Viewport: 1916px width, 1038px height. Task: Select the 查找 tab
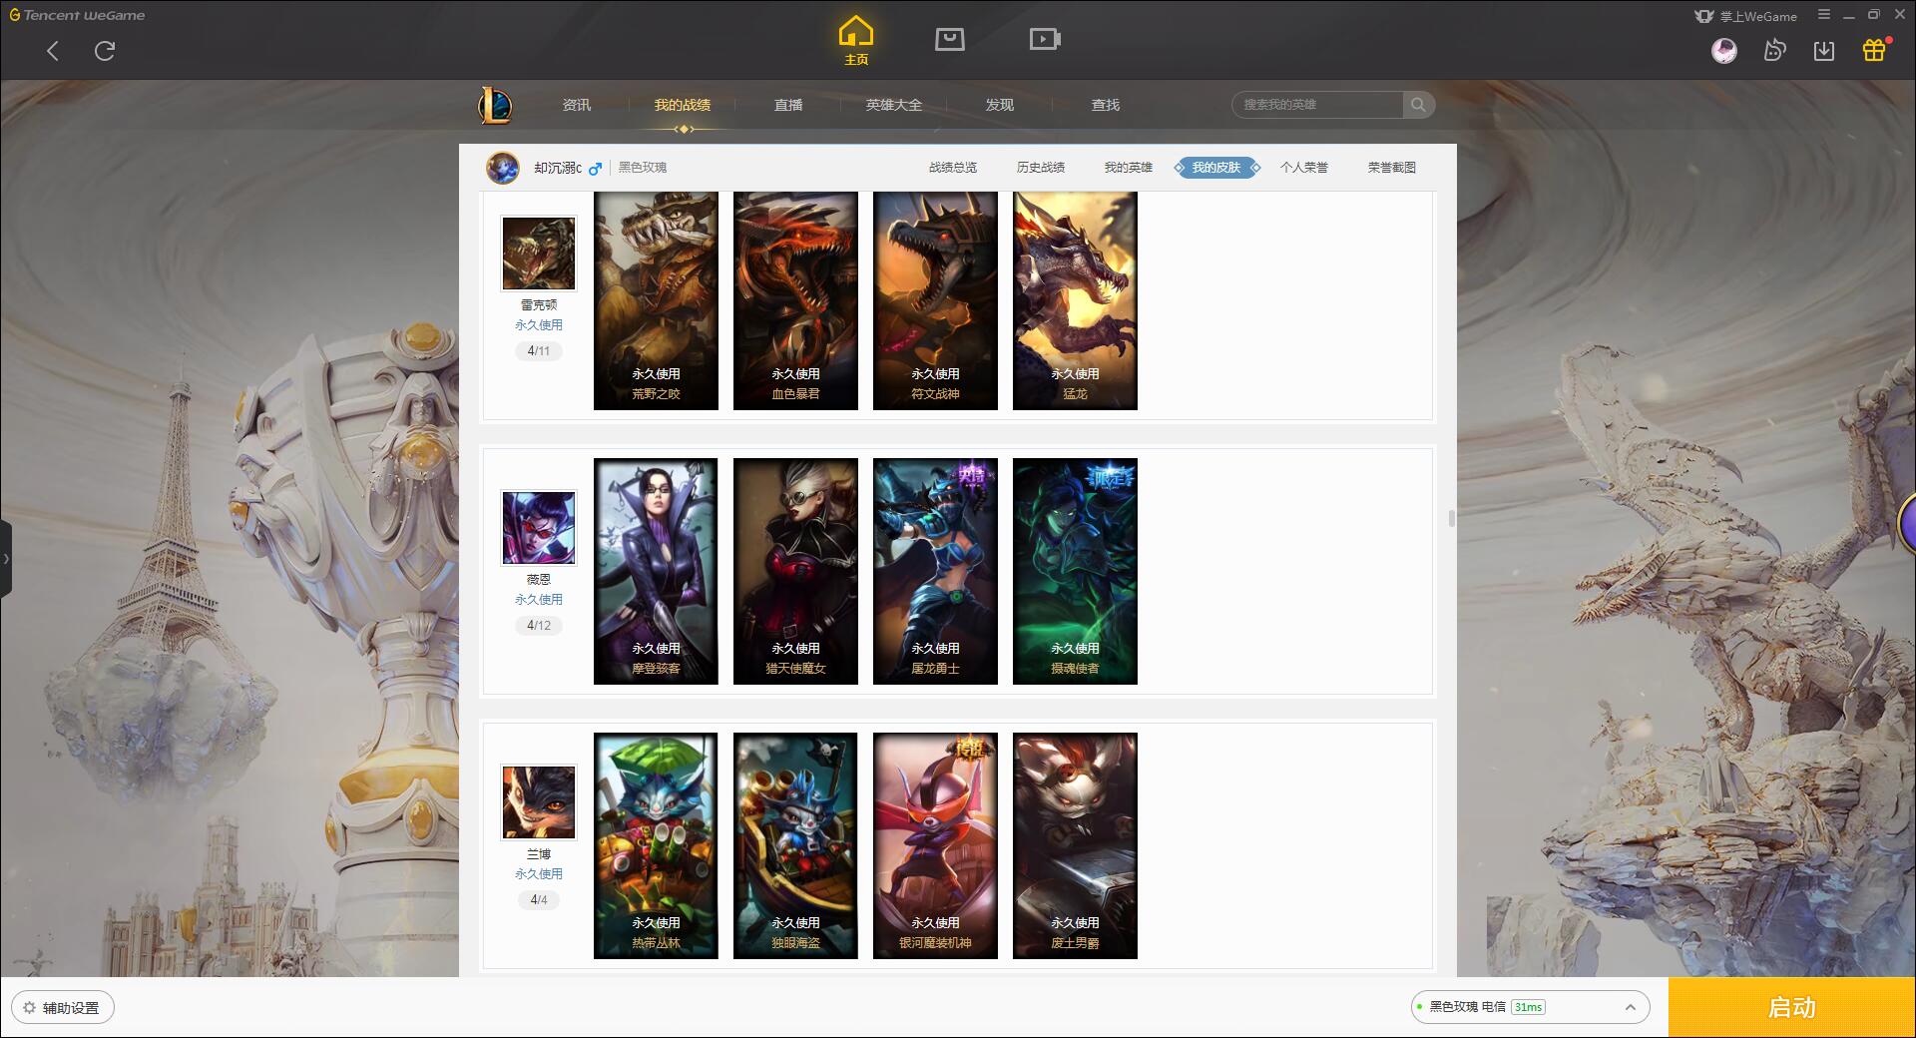pyautogui.click(x=1106, y=105)
